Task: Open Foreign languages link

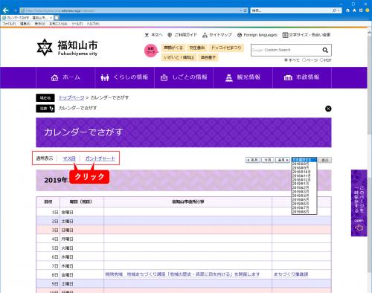Action: pos(257,35)
